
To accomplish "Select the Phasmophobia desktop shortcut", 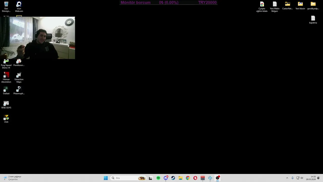I will click(x=19, y=90).
